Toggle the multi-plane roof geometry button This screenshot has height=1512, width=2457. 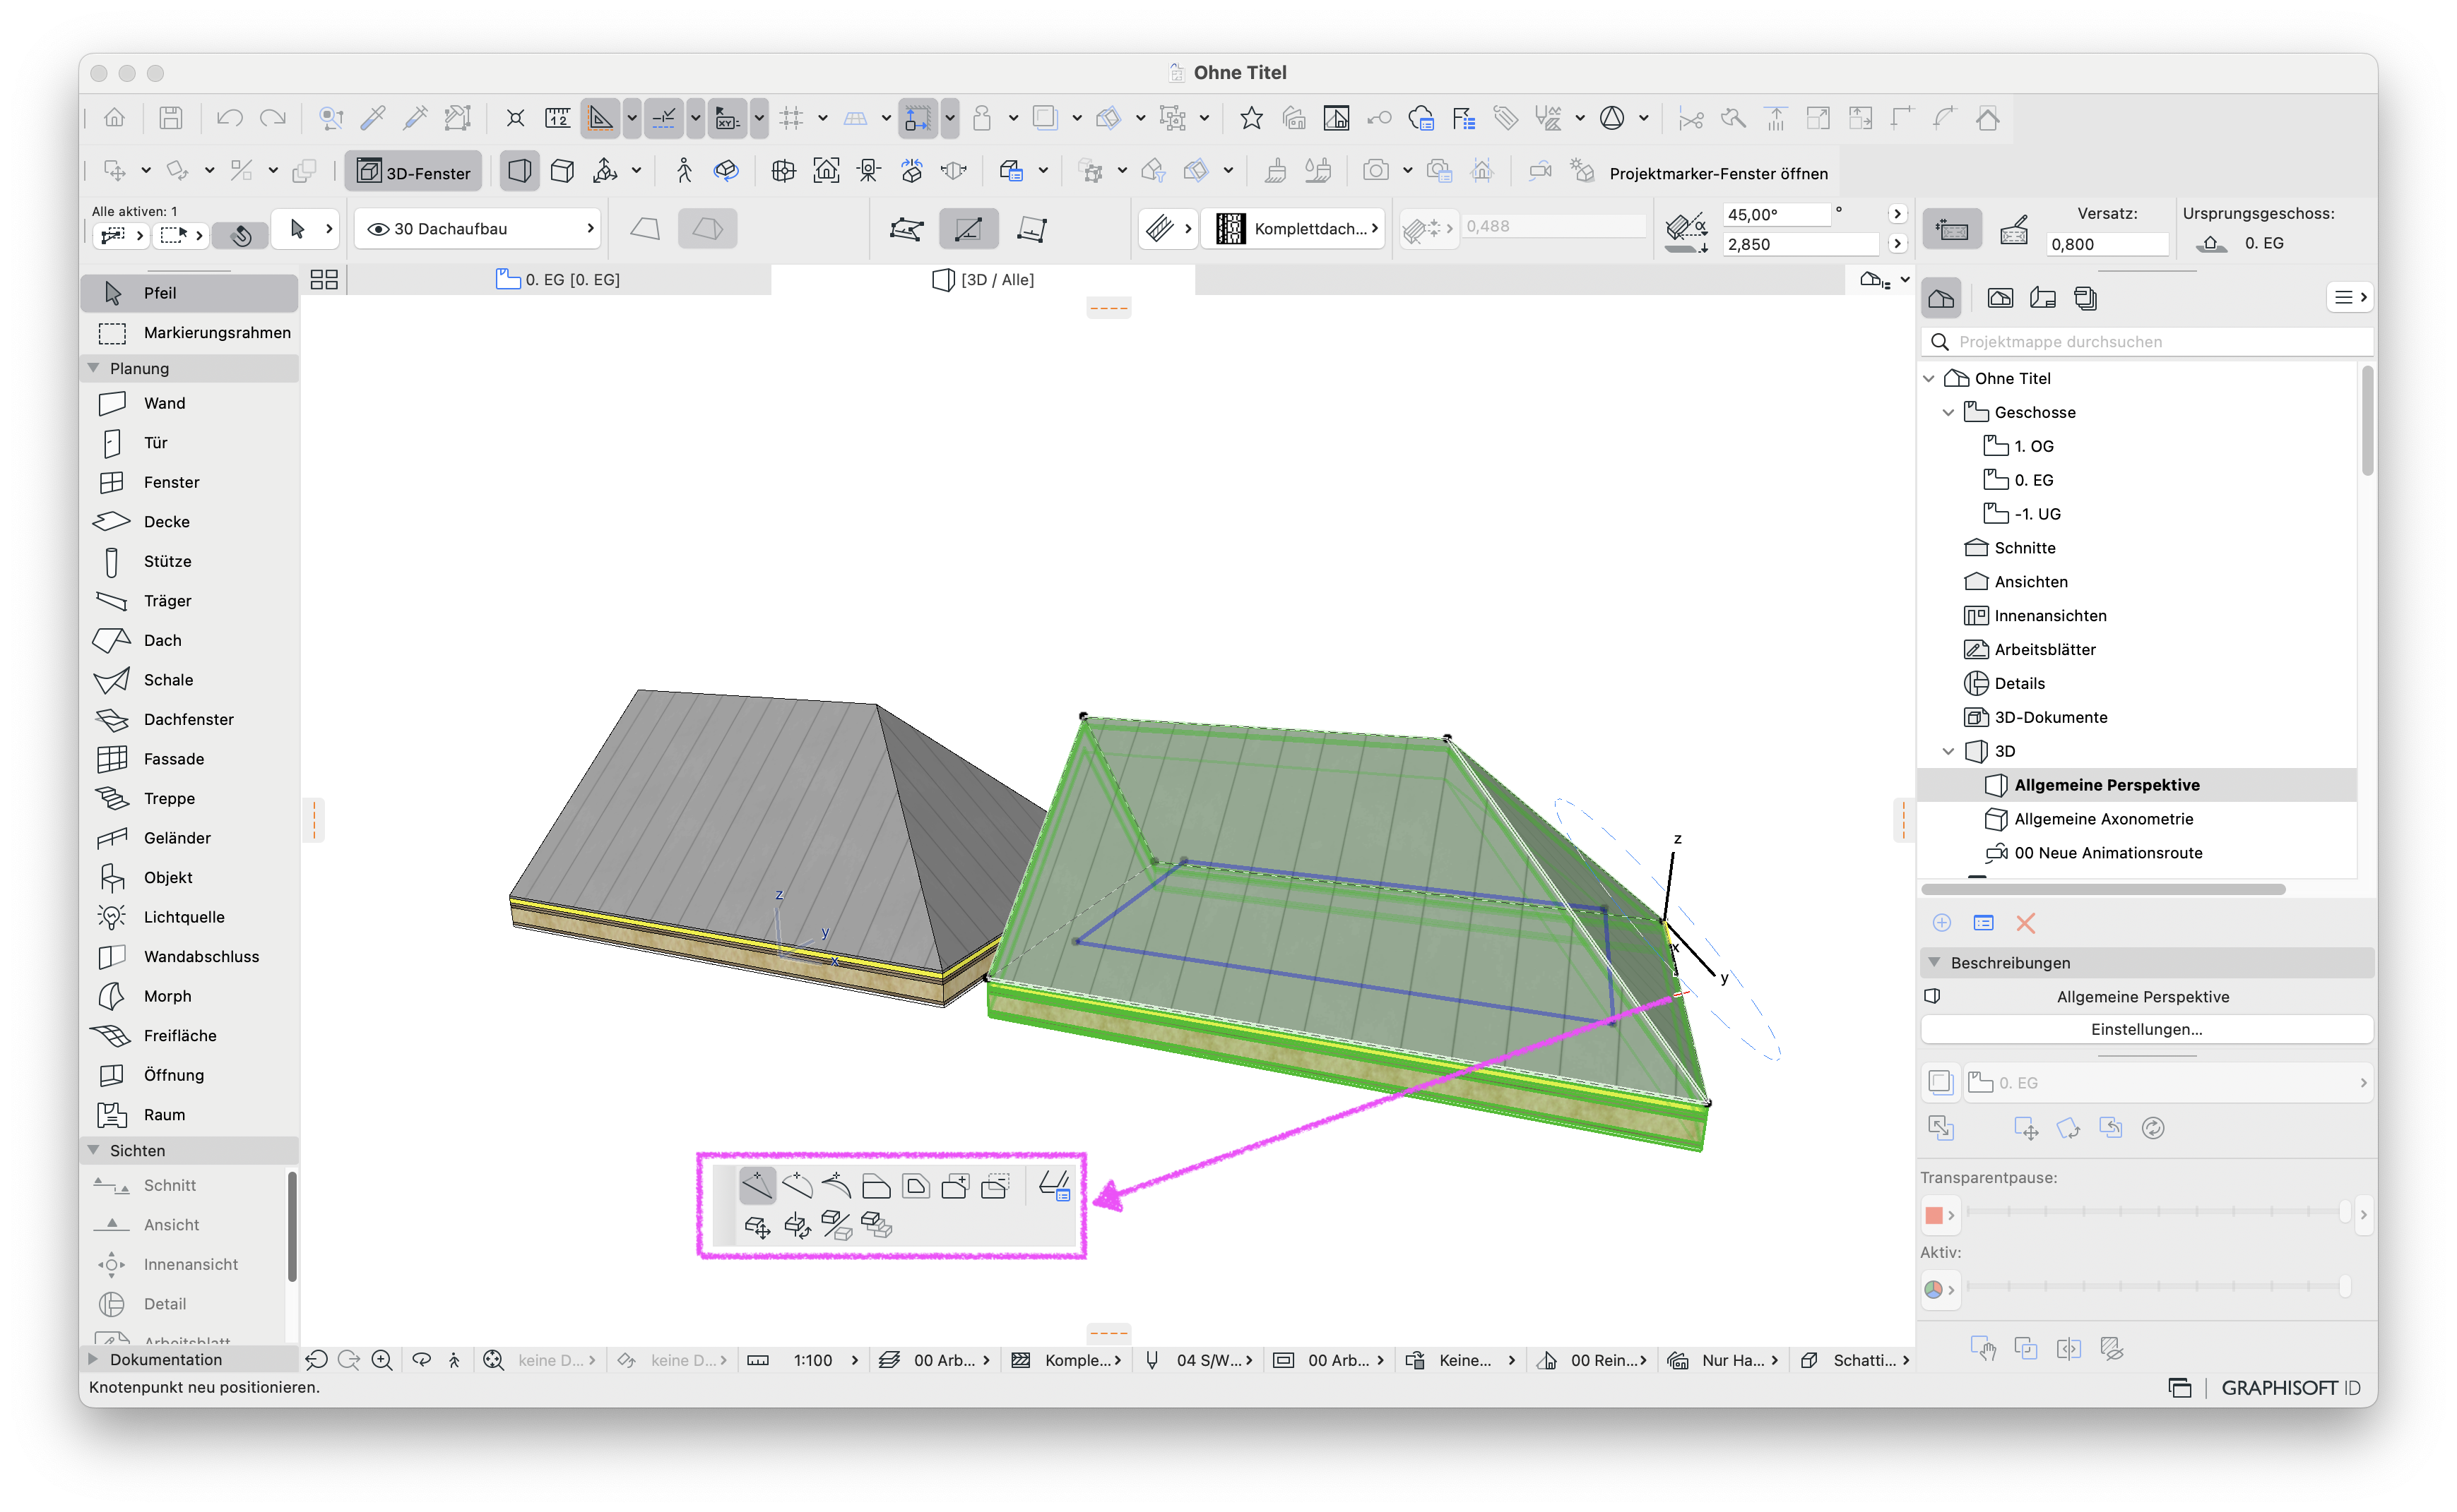pyautogui.click(x=708, y=229)
